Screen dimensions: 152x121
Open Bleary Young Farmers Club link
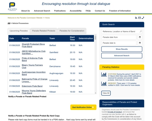[x=32, y=66]
